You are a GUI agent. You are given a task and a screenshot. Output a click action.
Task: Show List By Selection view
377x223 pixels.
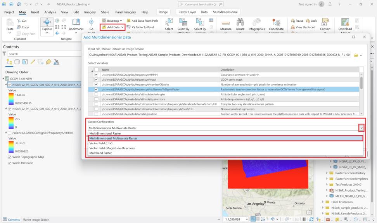click(x=25, y=62)
